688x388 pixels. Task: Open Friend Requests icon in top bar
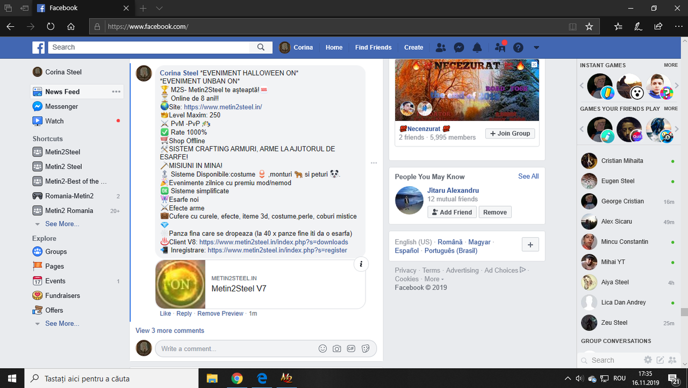pos(441,47)
